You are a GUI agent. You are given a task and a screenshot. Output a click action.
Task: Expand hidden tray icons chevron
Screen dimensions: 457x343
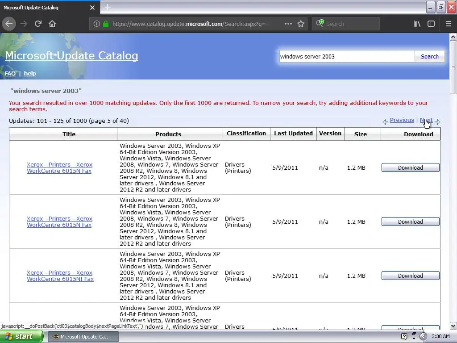click(x=424, y=337)
